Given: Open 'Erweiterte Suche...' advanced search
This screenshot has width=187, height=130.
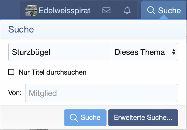Looking at the screenshot, I should (143, 117).
